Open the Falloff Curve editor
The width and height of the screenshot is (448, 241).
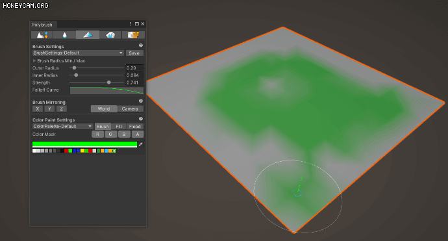tap(107, 90)
